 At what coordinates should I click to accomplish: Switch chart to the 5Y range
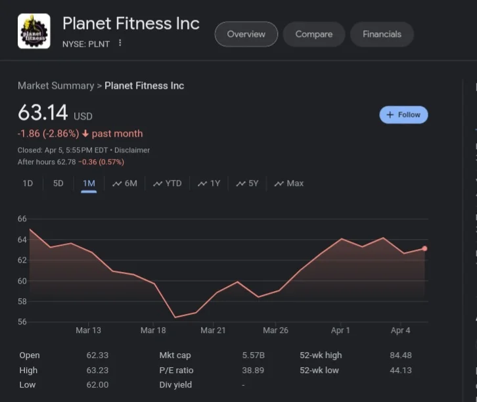point(247,183)
